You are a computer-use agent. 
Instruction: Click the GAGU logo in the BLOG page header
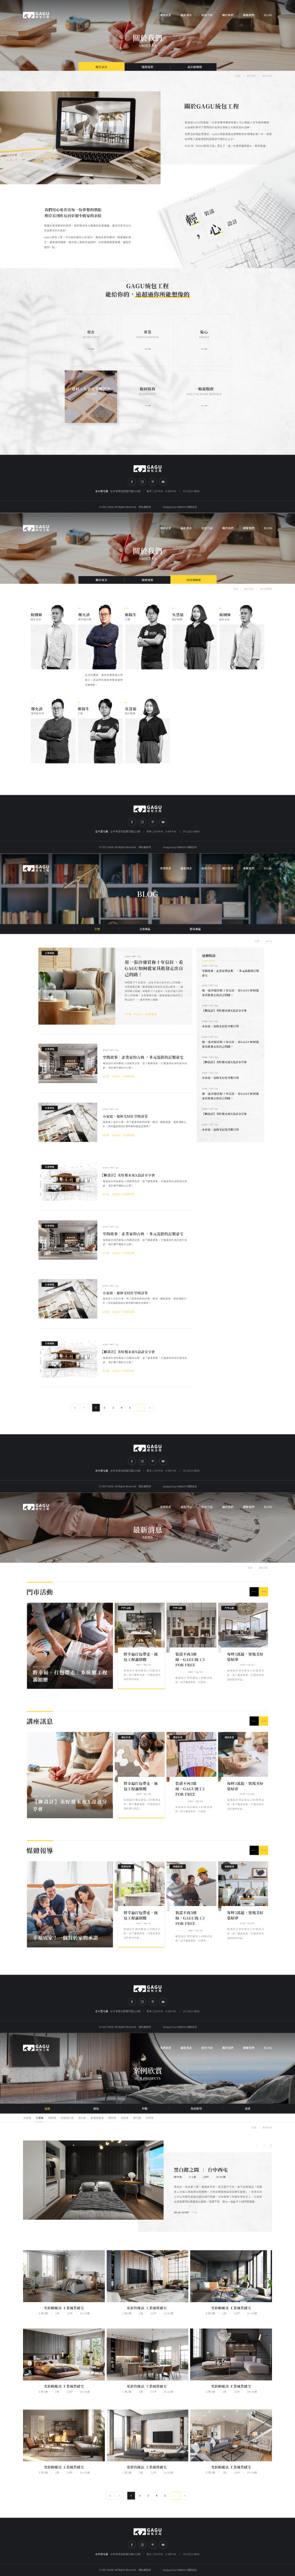pyautogui.click(x=36, y=868)
